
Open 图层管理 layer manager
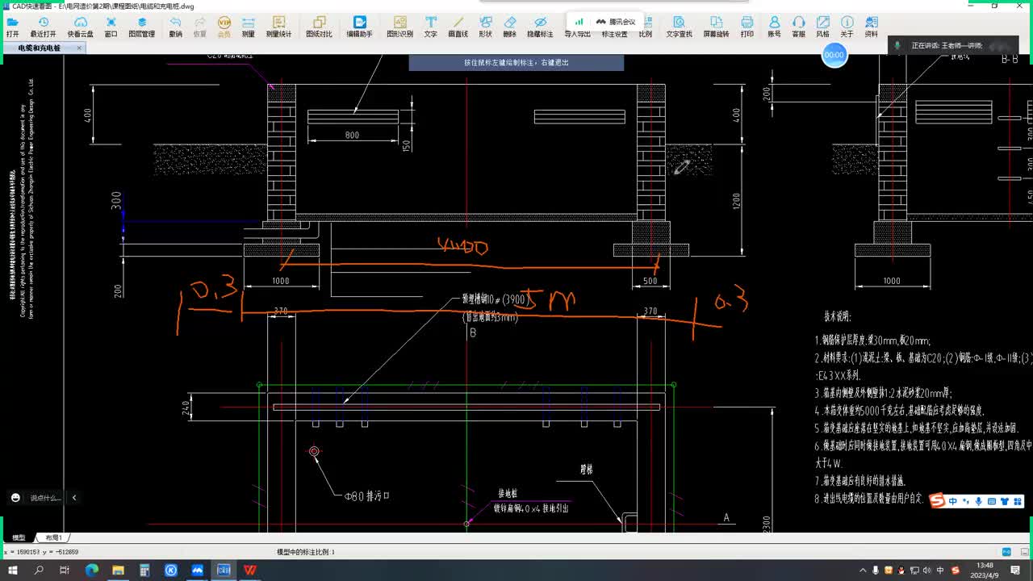click(x=142, y=27)
